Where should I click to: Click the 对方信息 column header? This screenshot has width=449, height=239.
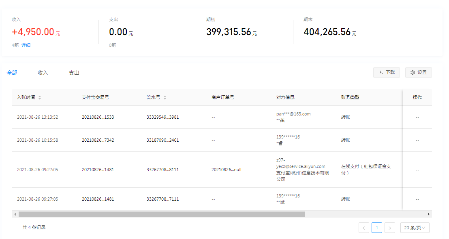tap(285, 98)
